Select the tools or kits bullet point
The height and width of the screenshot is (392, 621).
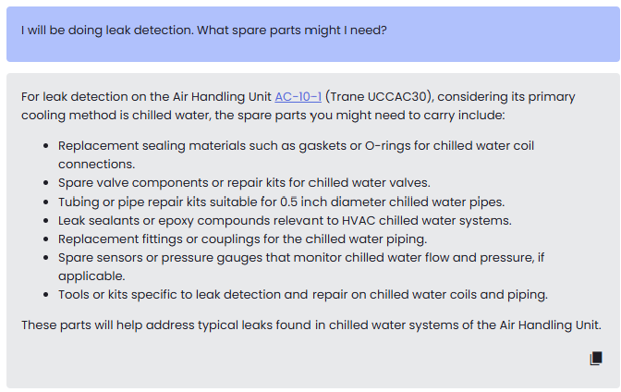(303, 295)
